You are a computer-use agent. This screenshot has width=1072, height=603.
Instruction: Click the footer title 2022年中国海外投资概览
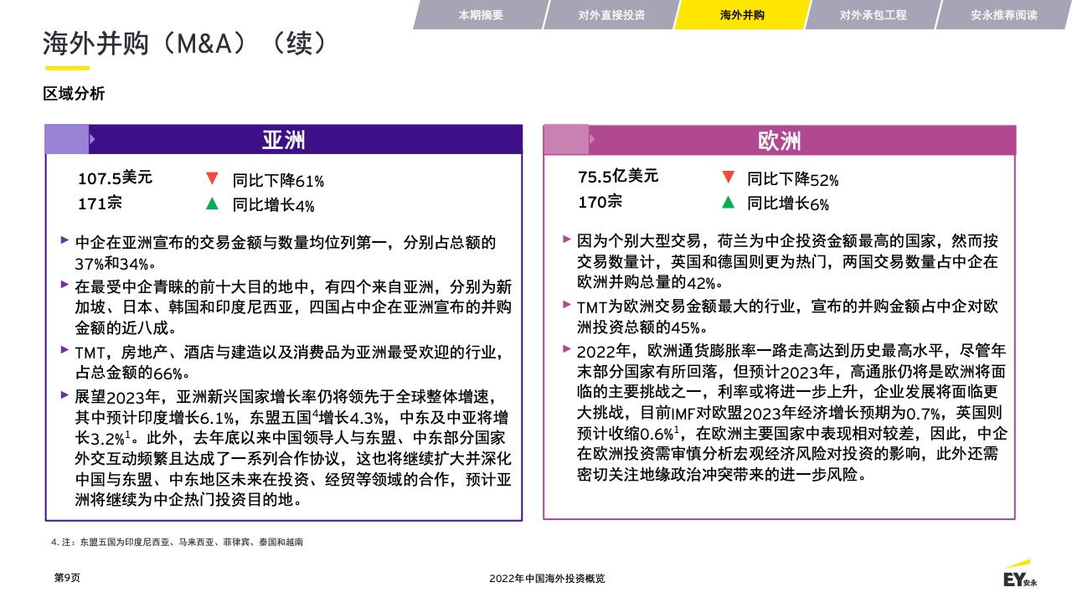[x=547, y=579]
